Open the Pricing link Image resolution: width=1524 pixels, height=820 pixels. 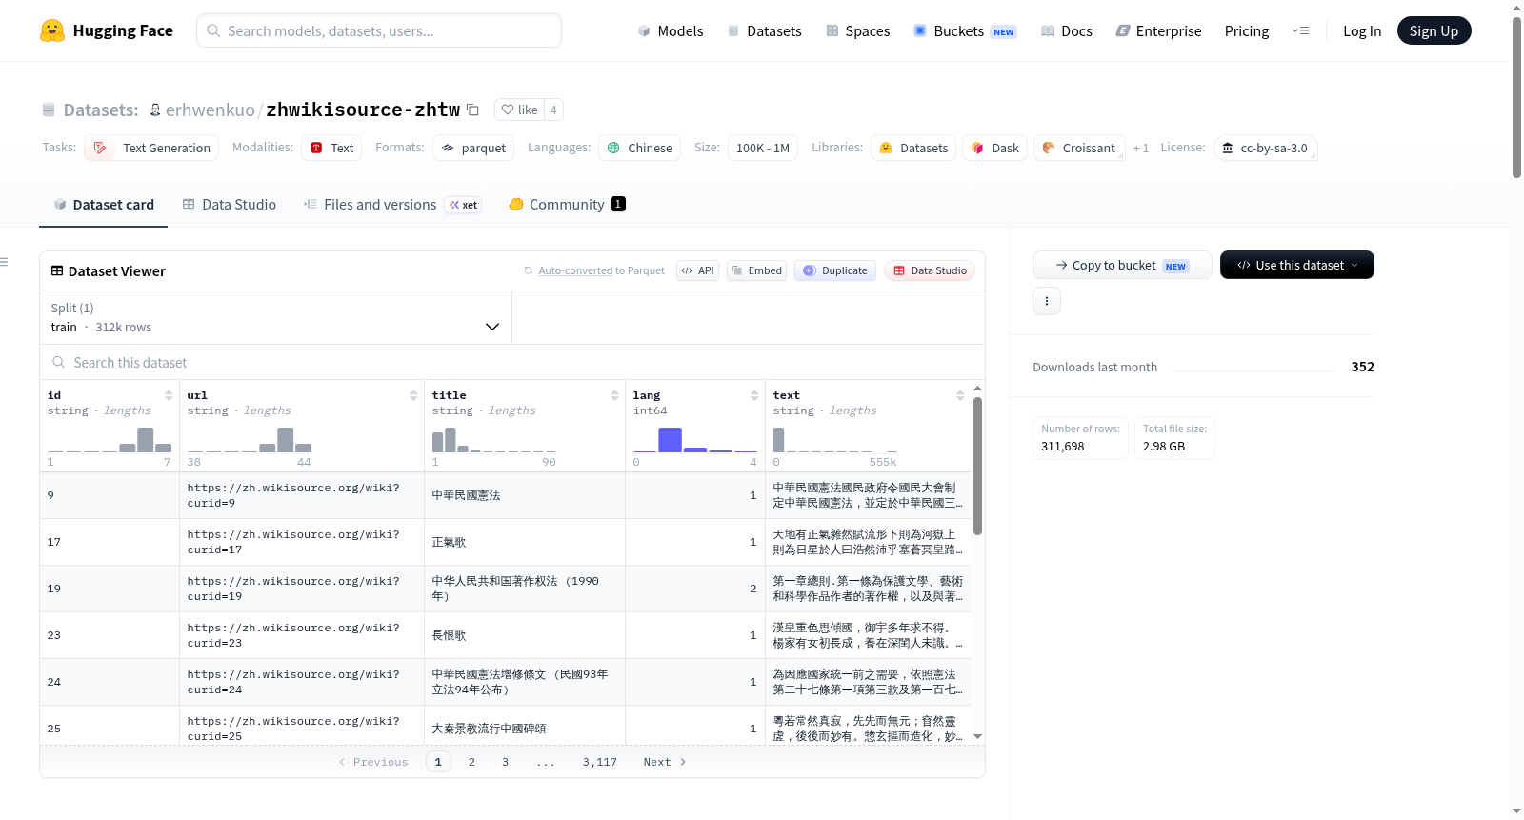[1247, 31]
